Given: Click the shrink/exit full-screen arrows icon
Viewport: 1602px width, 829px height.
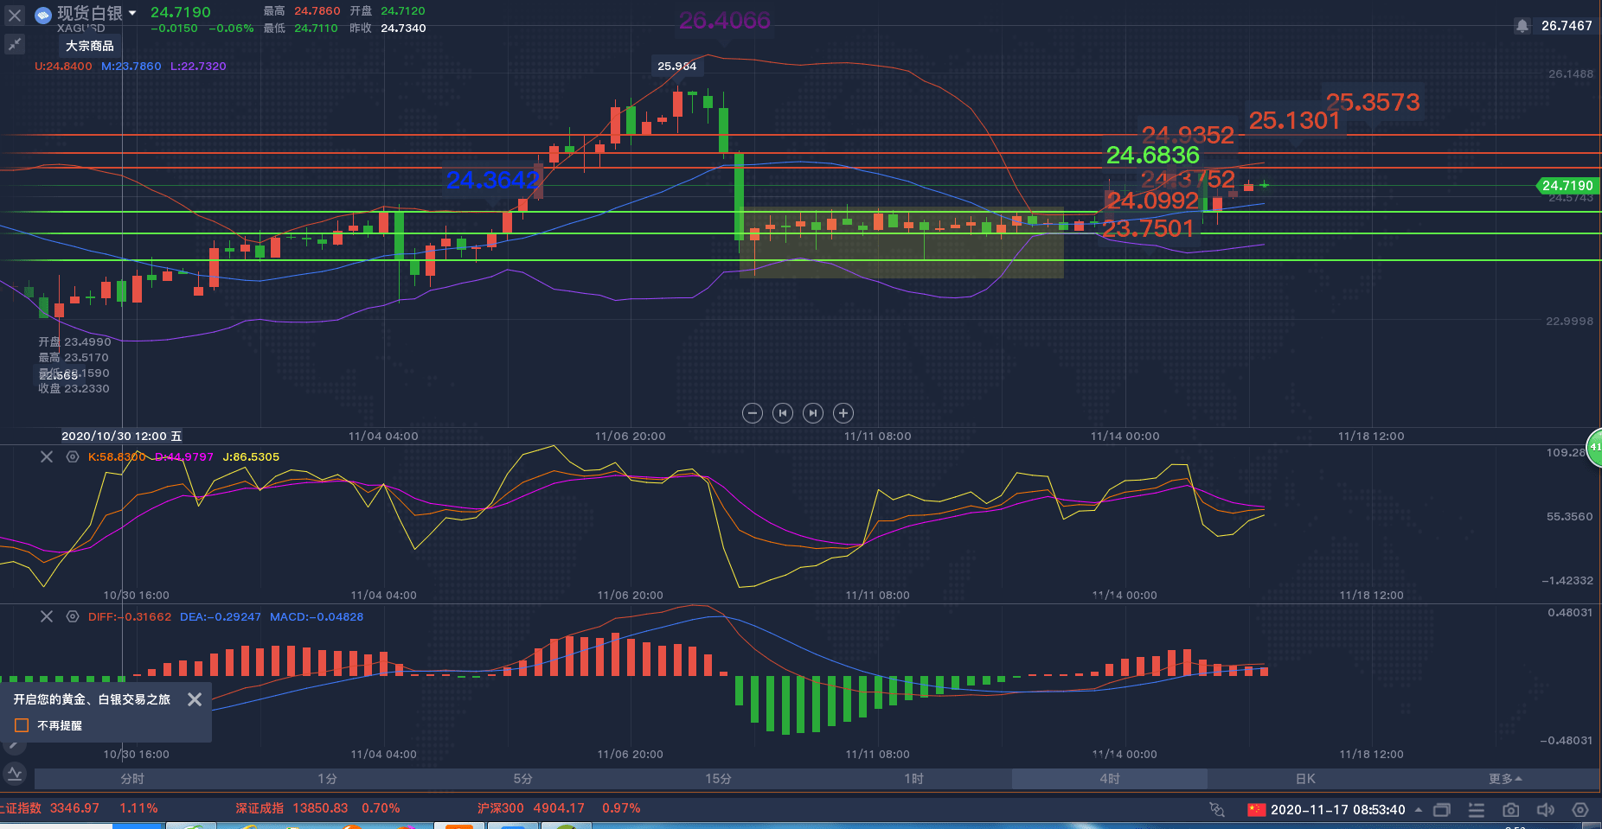Looking at the screenshot, I should [x=15, y=44].
